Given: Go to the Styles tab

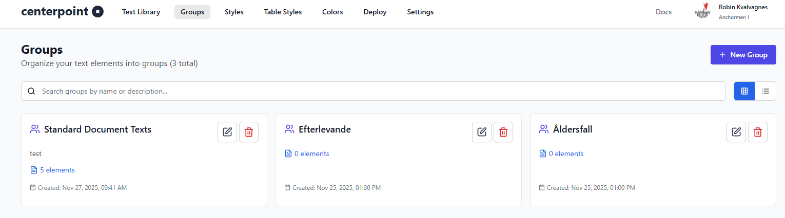Looking at the screenshot, I should pyautogui.click(x=234, y=12).
